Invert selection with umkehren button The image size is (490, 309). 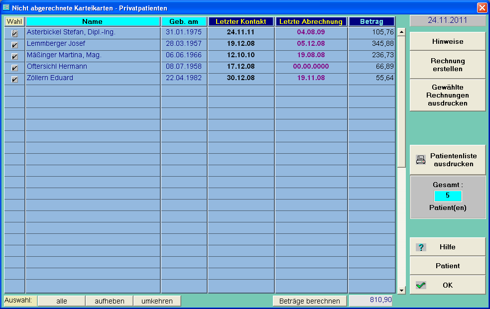pyautogui.click(x=157, y=301)
